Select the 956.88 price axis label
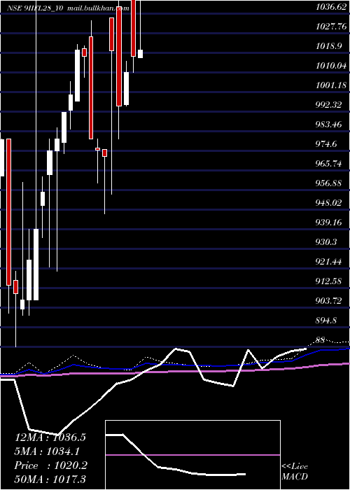 328,183
